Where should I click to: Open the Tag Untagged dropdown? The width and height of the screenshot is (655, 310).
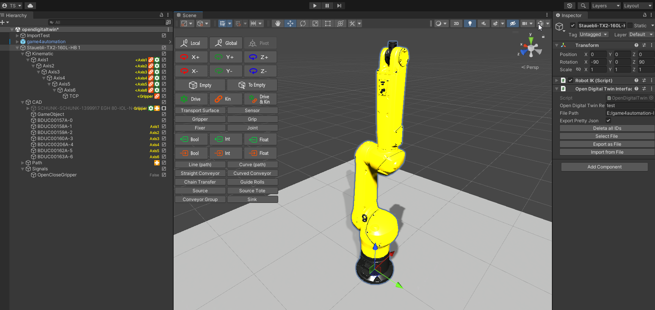pyautogui.click(x=593, y=34)
